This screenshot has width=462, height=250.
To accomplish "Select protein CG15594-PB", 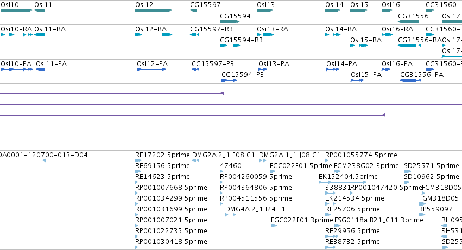I will [x=243, y=75].
